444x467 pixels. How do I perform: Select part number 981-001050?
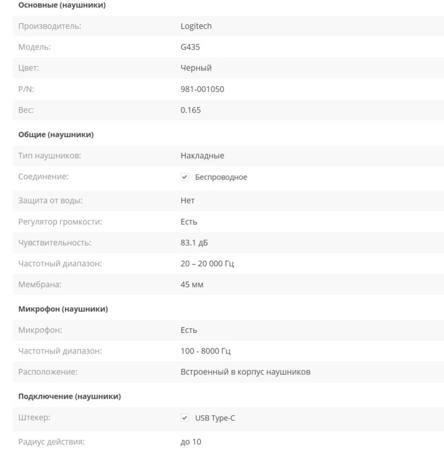[x=202, y=89]
